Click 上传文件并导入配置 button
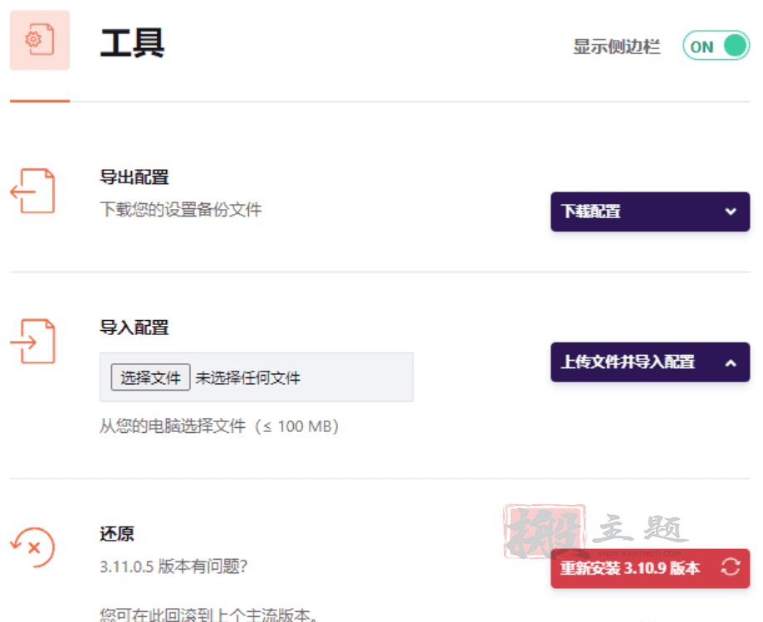Image resolution: width=763 pixels, height=622 pixels. (x=650, y=362)
